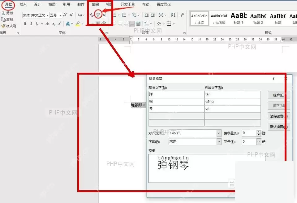Increase font size with the A^ icon

point(65,15)
